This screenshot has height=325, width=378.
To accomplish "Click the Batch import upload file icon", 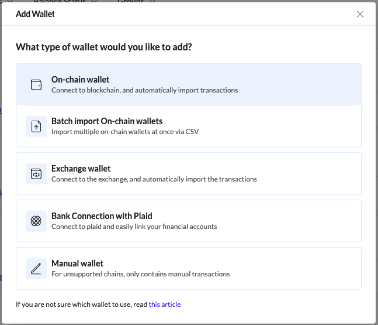I will pyautogui.click(x=36, y=126).
